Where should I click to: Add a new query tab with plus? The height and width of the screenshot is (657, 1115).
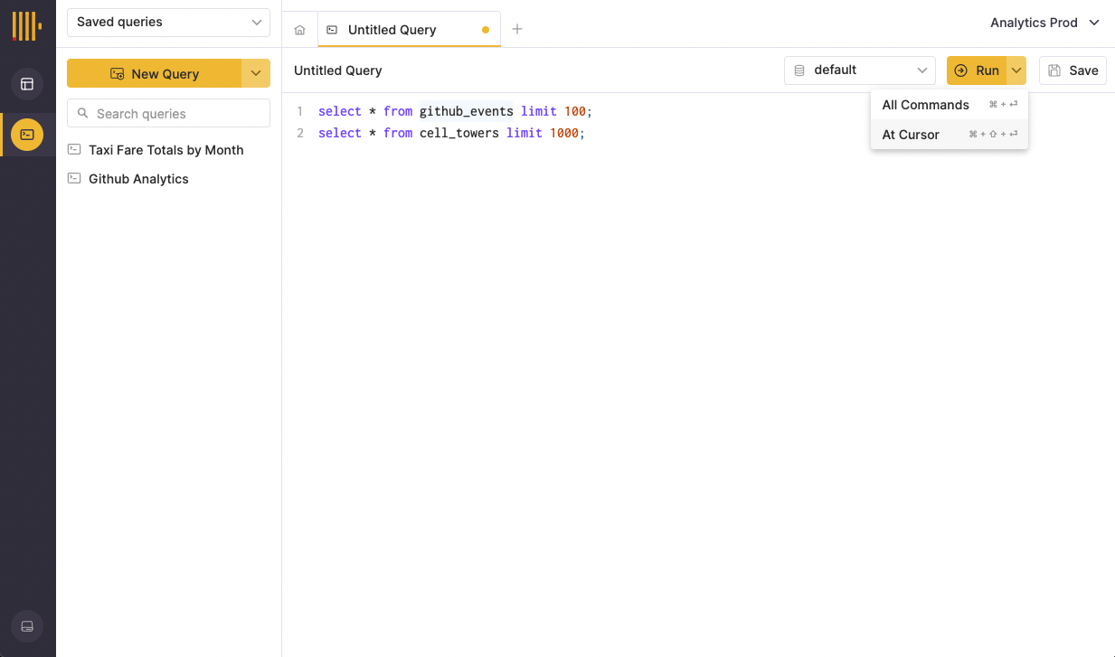517,29
